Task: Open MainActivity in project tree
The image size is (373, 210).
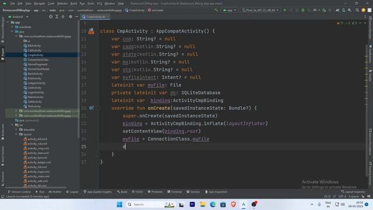Action: point(36,97)
